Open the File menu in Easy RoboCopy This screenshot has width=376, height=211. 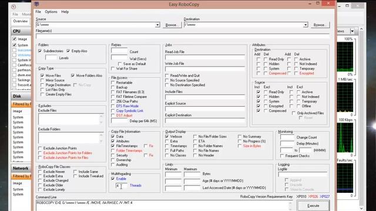[x=38, y=12]
